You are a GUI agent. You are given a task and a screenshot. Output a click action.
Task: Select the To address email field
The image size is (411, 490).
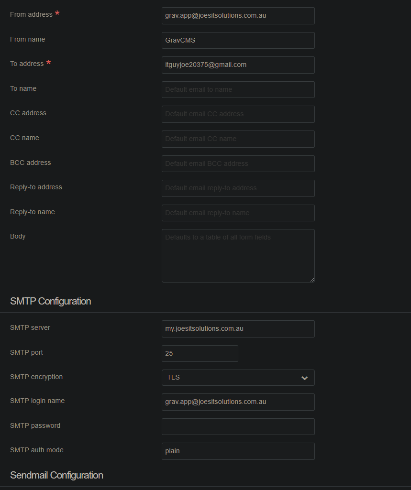(x=238, y=65)
